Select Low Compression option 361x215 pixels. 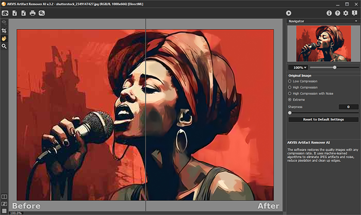click(290, 81)
